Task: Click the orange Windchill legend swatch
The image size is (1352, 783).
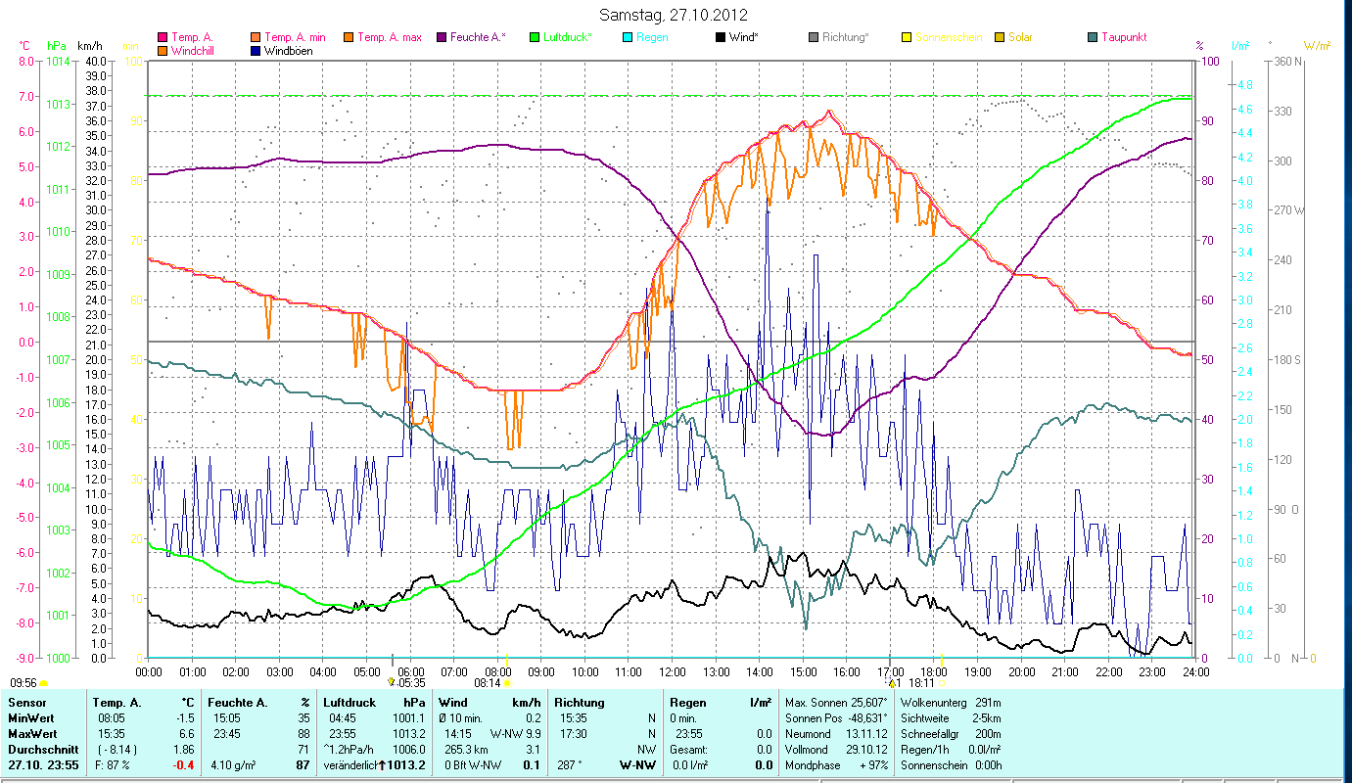Action: pos(163,51)
